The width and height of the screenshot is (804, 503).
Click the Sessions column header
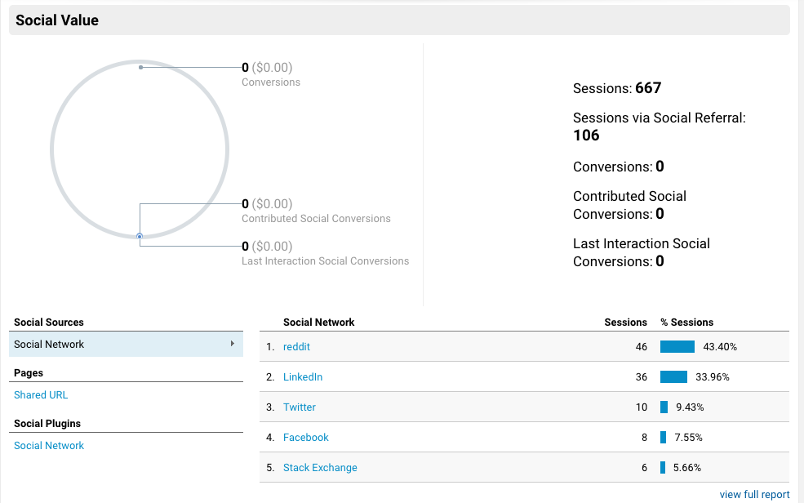[x=625, y=322]
